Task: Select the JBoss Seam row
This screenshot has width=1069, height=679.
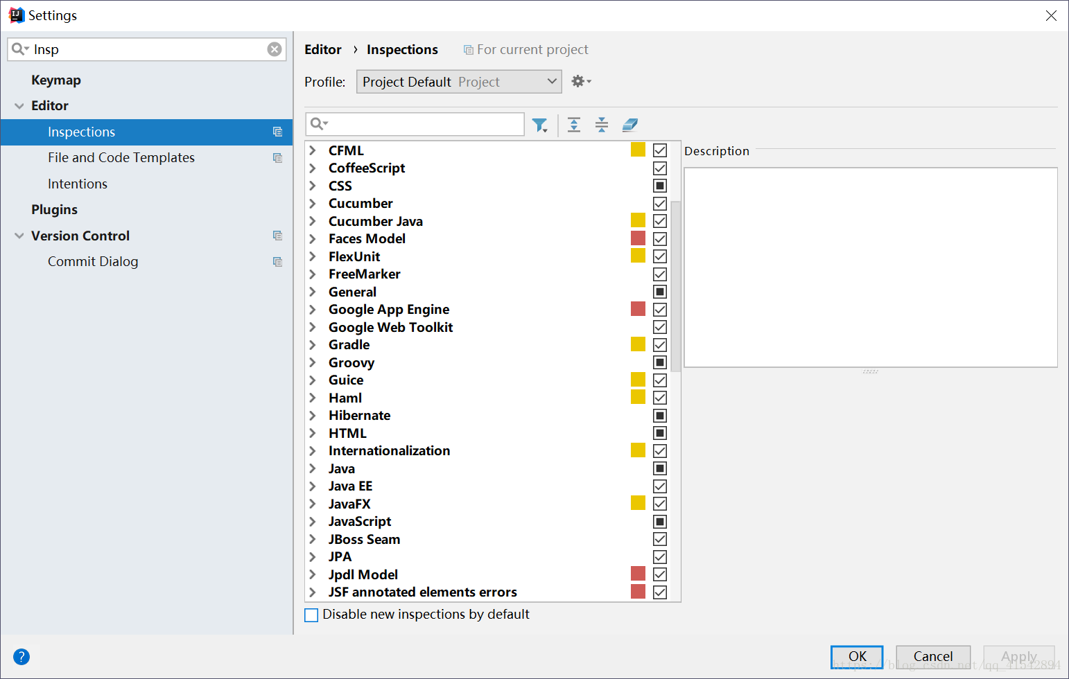Action: point(487,539)
